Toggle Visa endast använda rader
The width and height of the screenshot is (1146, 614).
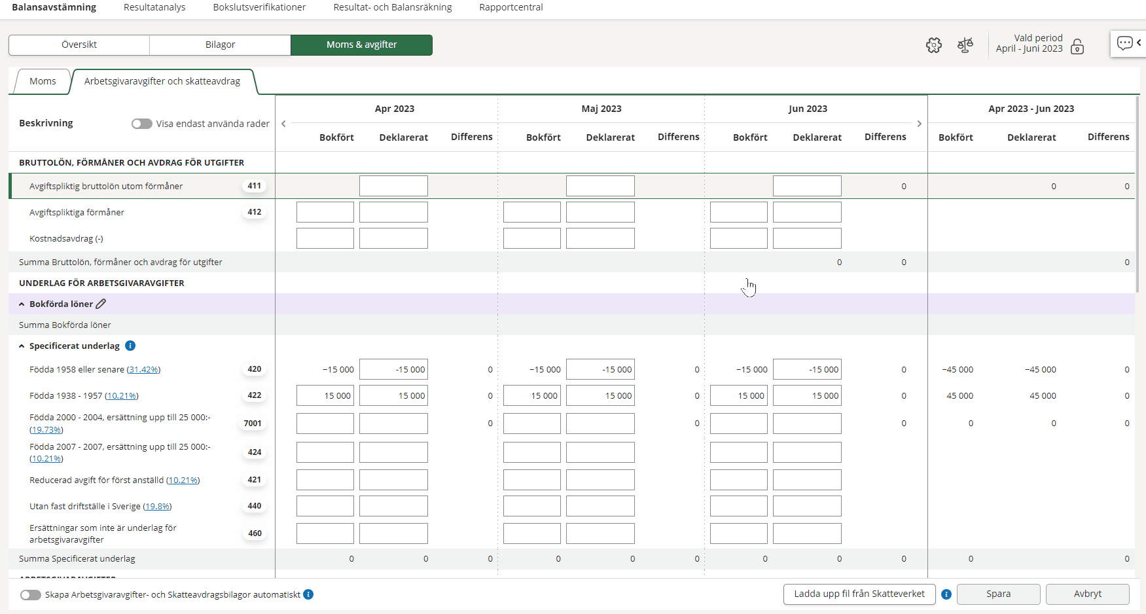(x=141, y=124)
